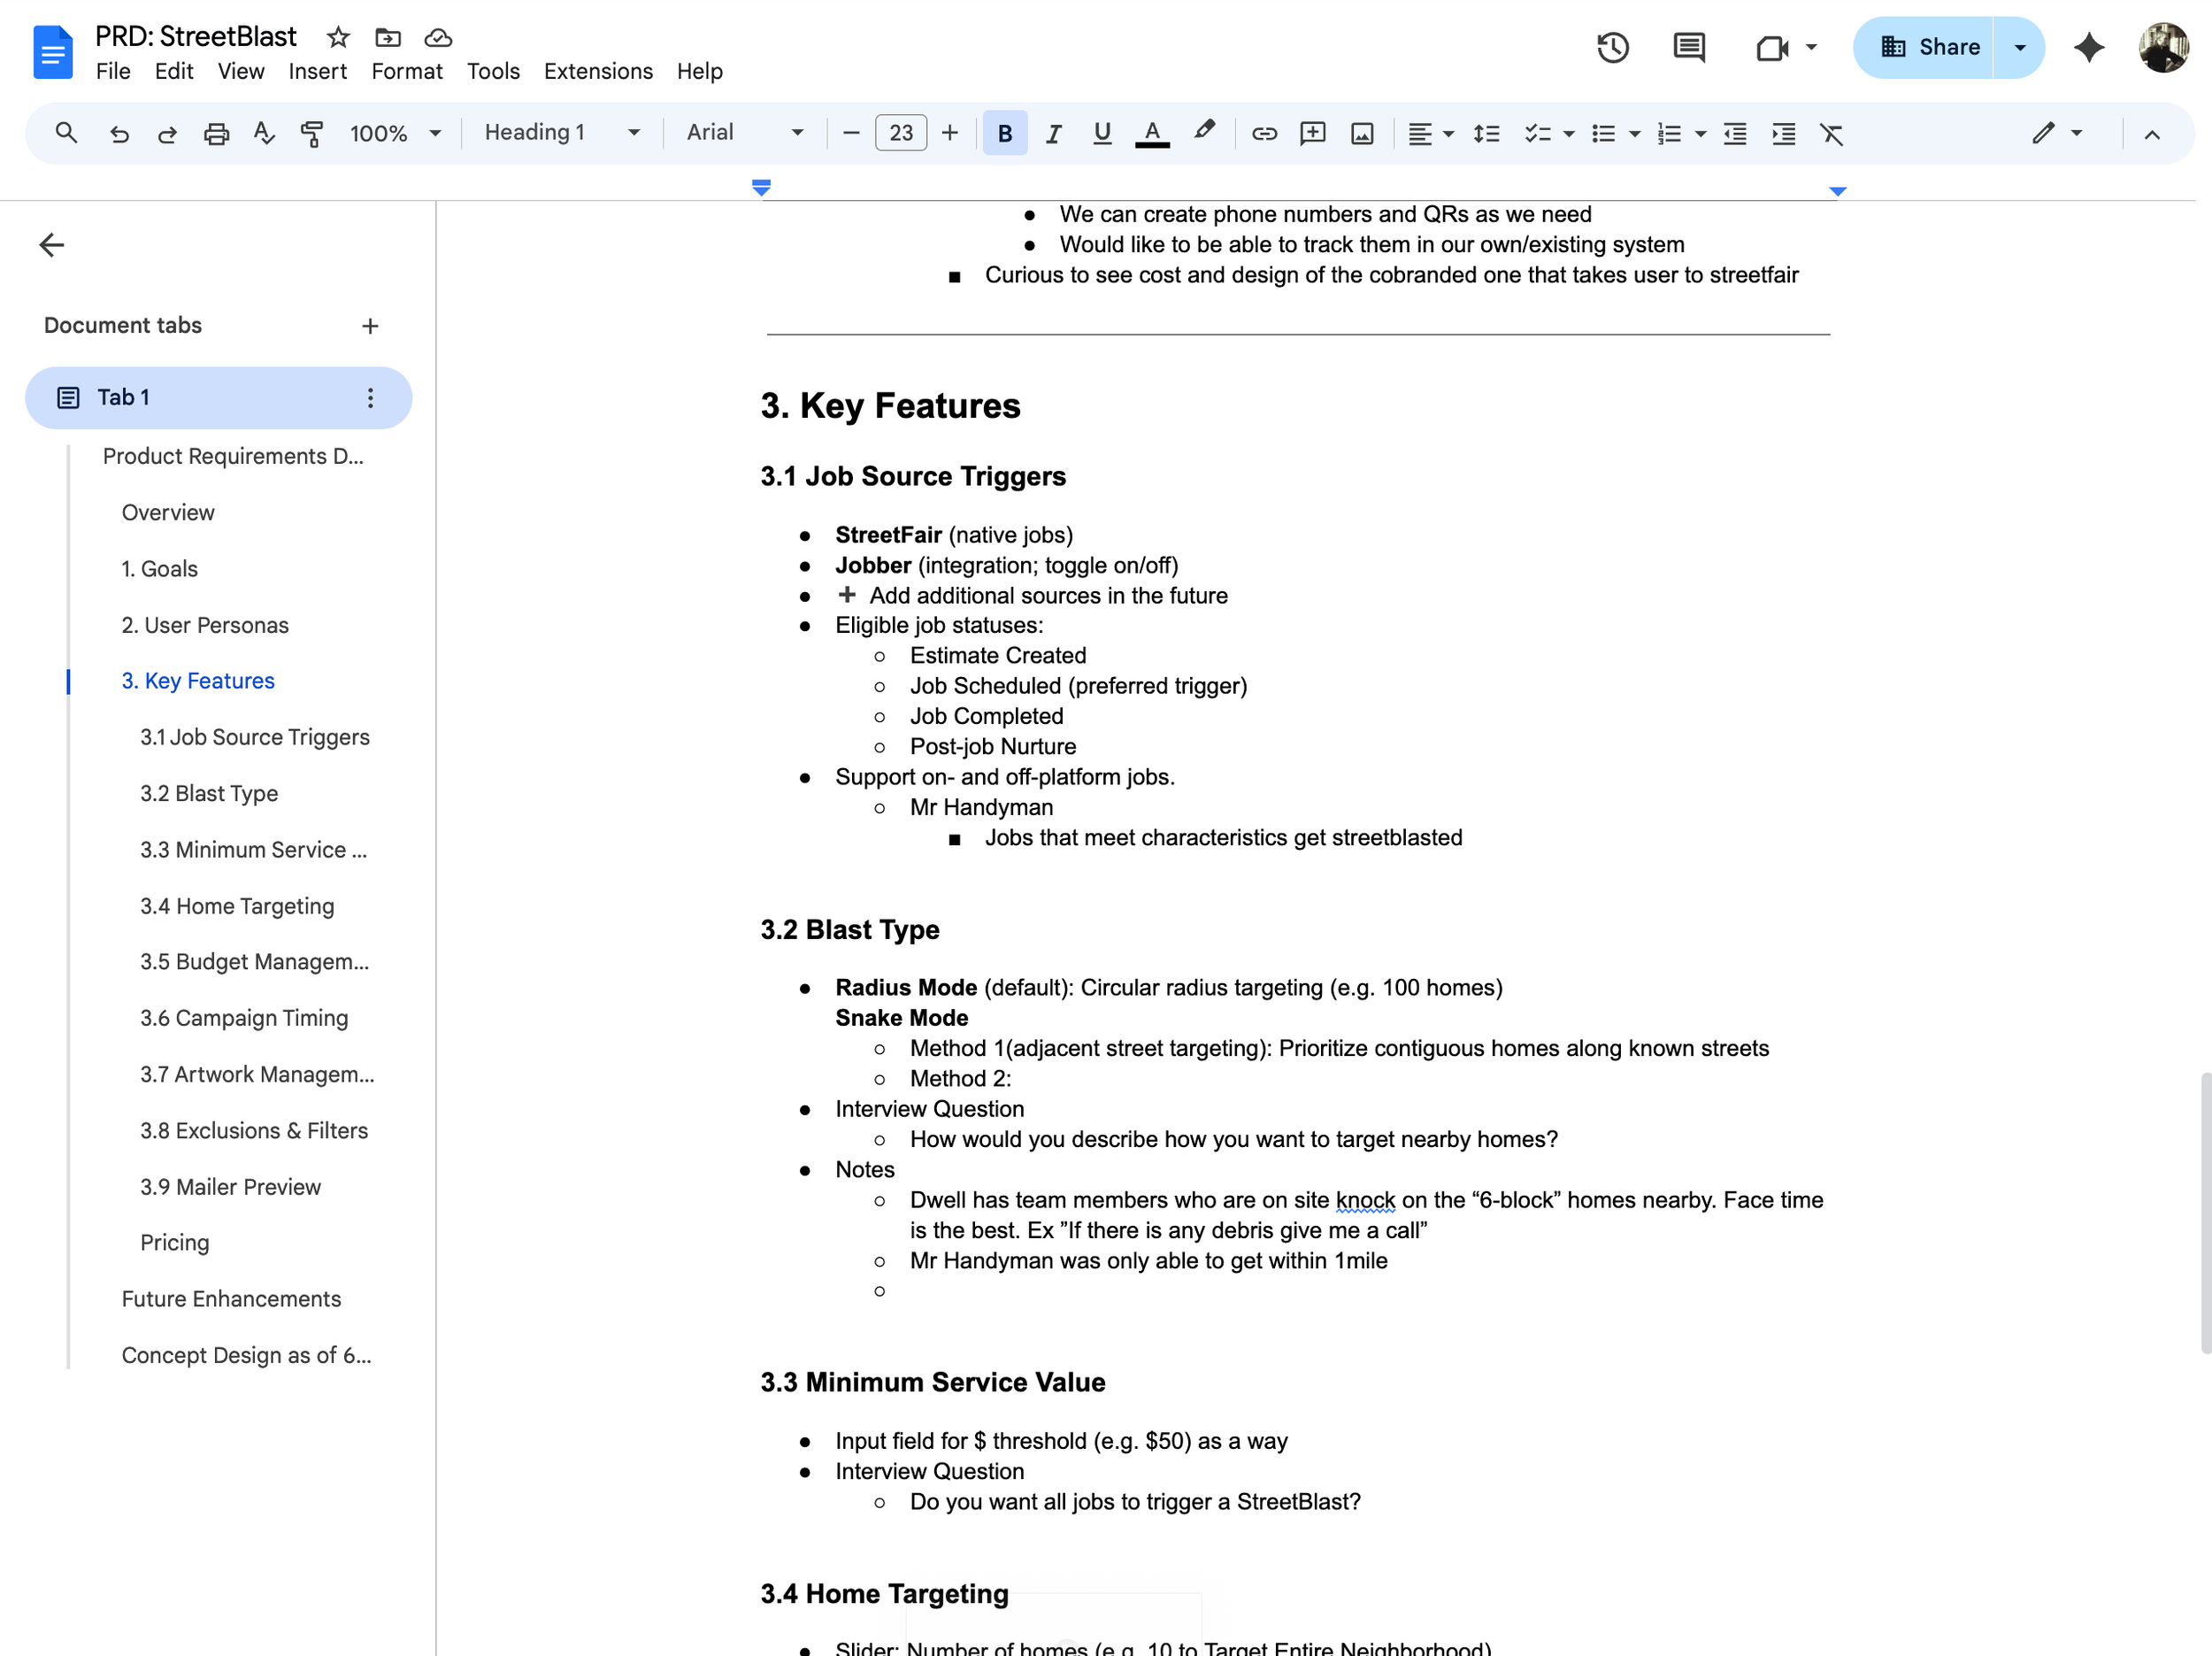Click the clear formatting icon
2212x1656 pixels.
[1831, 133]
